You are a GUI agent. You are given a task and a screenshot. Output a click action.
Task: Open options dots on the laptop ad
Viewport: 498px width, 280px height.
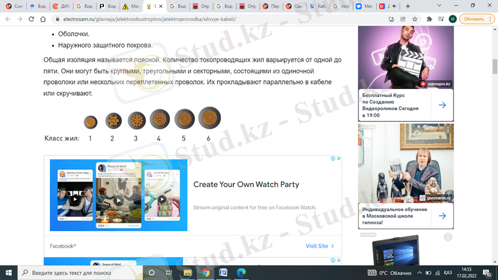(x=448, y=237)
